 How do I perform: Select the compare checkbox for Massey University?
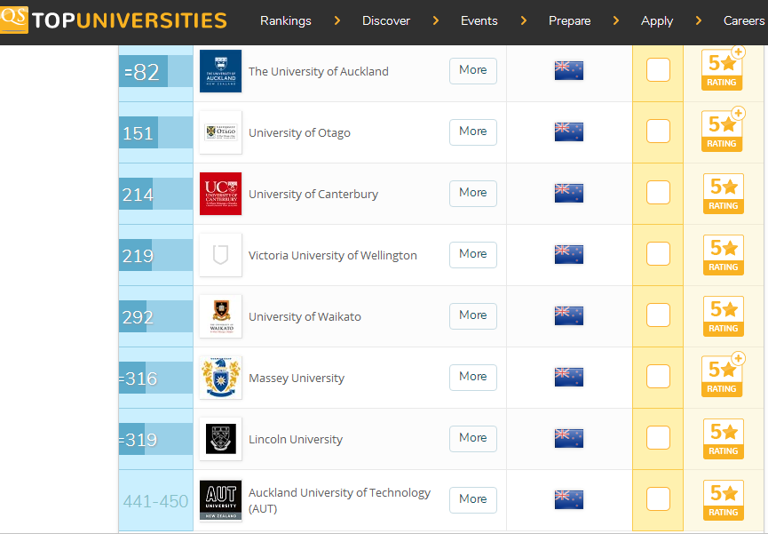pos(658,377)
